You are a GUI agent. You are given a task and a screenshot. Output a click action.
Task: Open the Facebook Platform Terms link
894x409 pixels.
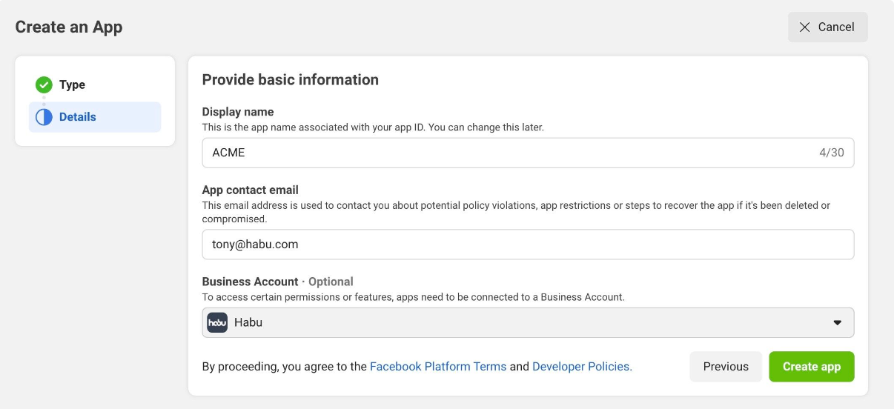click(438, 366)
